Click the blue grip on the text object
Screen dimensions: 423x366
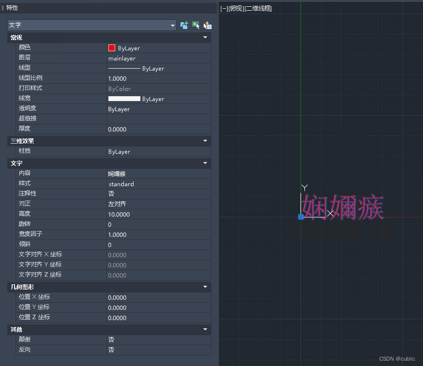(x=301, y=217)
